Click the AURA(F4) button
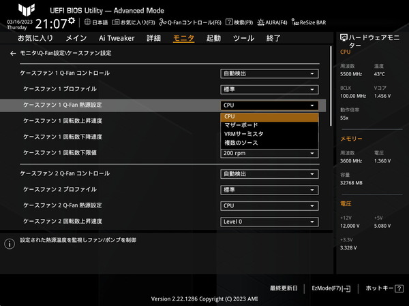 coord(272,22)
